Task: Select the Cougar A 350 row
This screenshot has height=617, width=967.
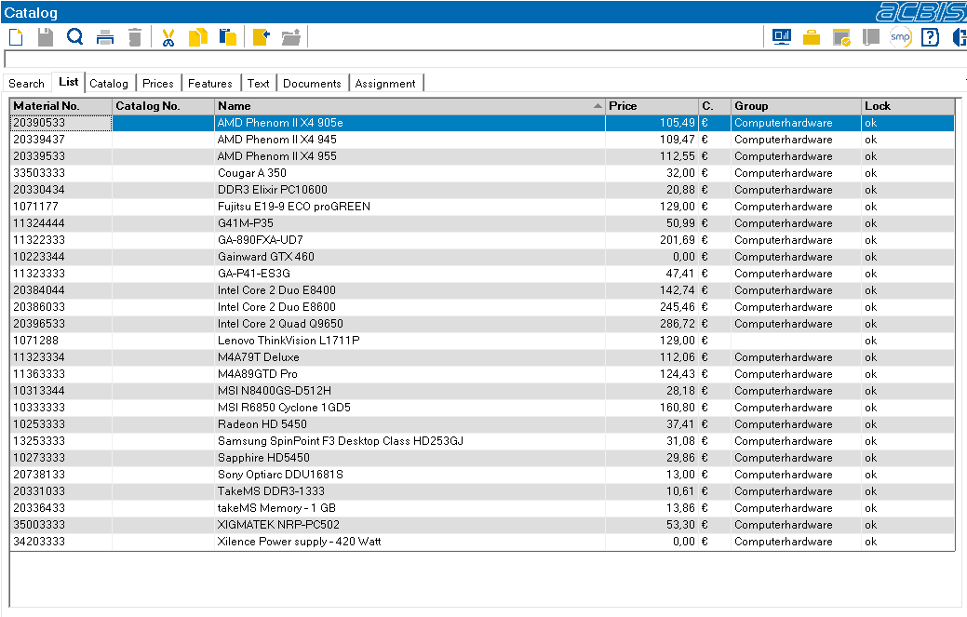Action: [x=482, y=172]
